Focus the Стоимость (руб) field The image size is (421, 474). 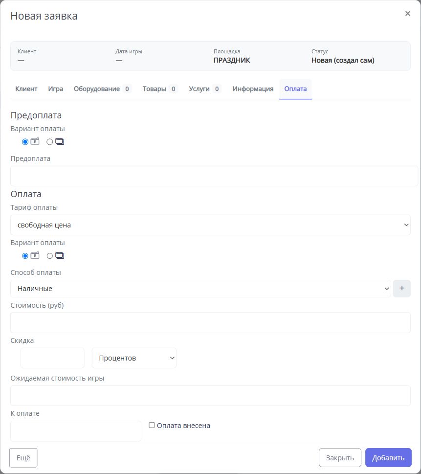click(210, 322)
